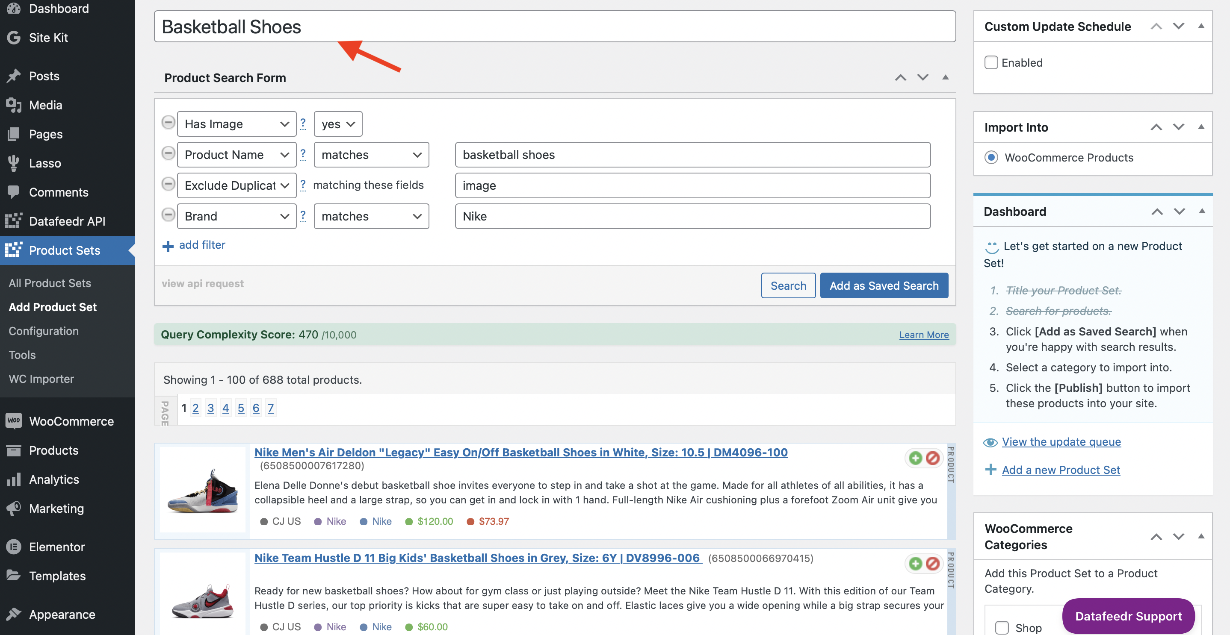Image resolution: width=1230 pixels, height=635 pixels.
Task: Click the Basketball Shoes title field
Action: 554,26
